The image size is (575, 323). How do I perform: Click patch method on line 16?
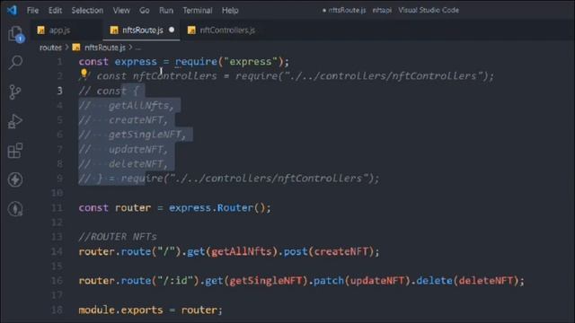click(x=329, y=281)
